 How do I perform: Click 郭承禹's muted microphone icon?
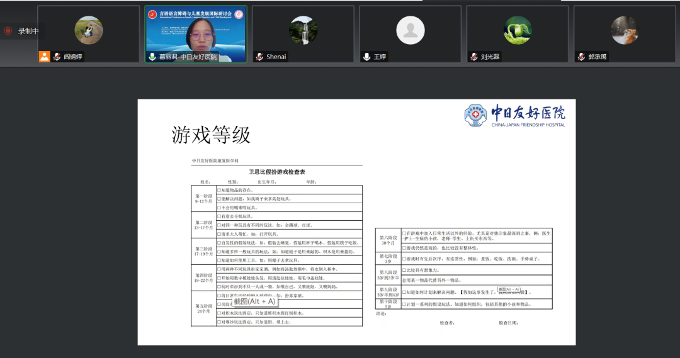(581, 57)
